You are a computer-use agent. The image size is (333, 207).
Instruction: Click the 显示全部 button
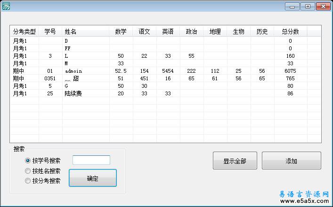[235, 161]
